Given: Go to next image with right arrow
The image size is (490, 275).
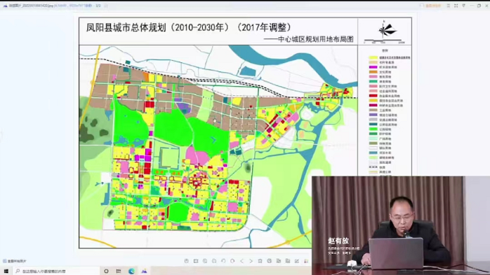Looking at the screenshot, I should pos(251,261).
